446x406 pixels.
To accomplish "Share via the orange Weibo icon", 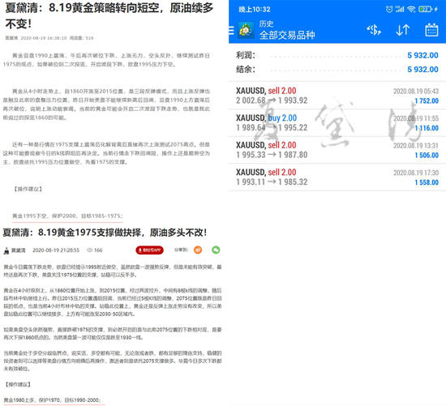I will coord(198,250).
